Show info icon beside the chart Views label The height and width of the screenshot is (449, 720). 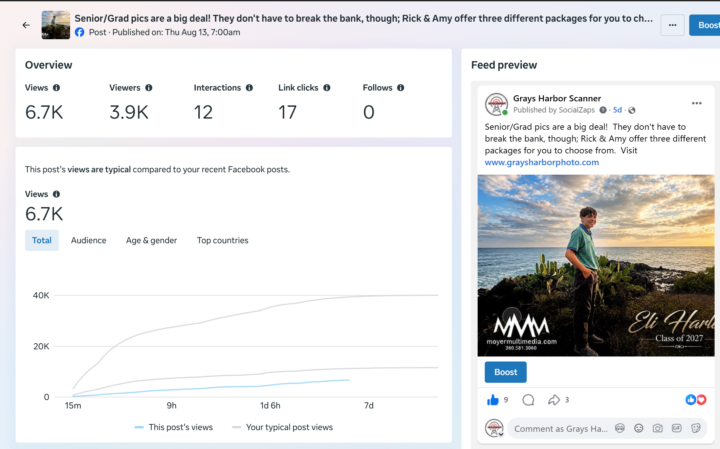[57, 194]
